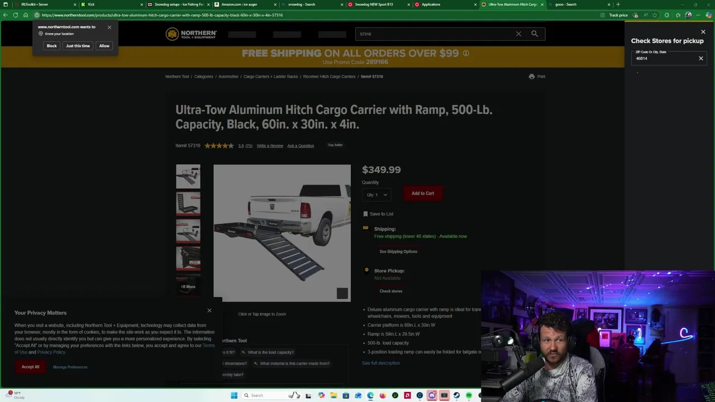Click Allow on location prompt
The image size is (715, 402).
click(x=104, y=46)
